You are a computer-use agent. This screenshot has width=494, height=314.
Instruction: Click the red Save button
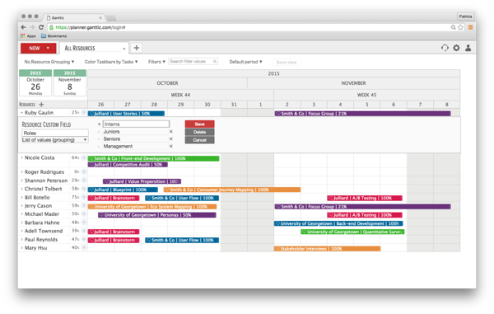pyautogui.click(x=199, y=124)
